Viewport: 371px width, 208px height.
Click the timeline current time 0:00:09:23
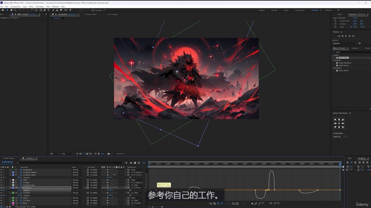(x=7, y=162)
